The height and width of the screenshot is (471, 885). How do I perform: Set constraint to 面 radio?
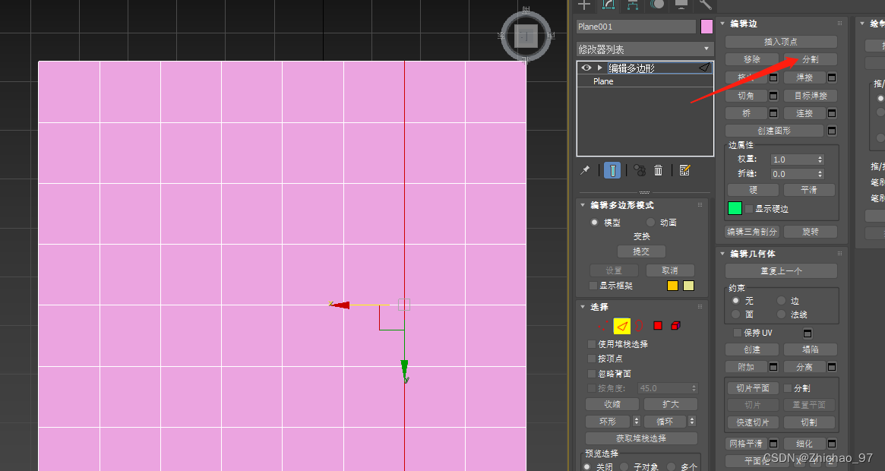pos(735,314)
